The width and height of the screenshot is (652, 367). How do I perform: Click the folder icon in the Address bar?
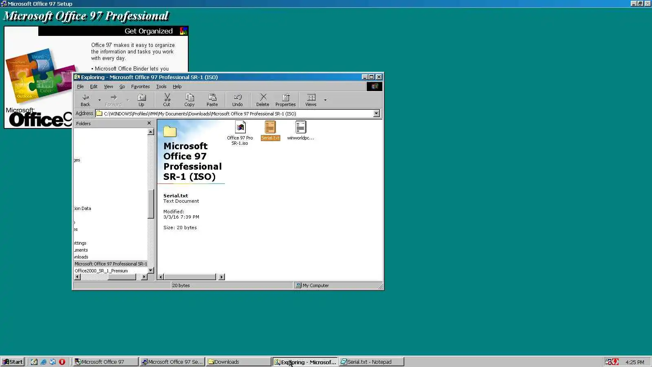pyautogui.click(x=99, y=113)
